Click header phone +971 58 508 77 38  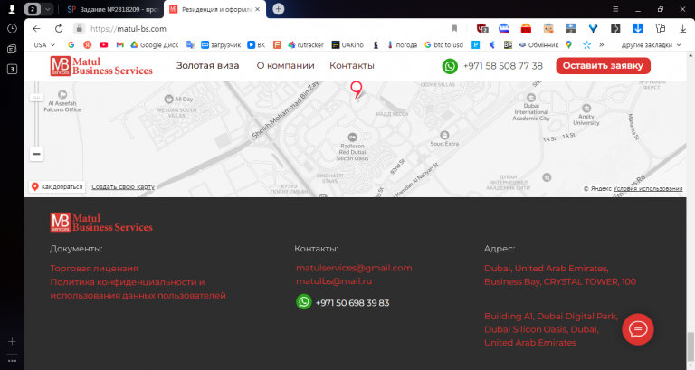click(x=502, y=66)
